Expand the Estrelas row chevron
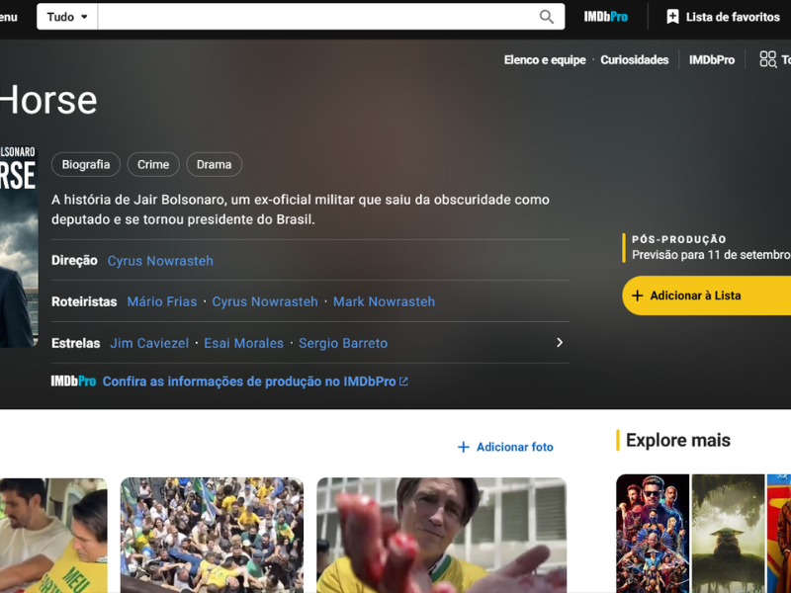791x593 pixels. coord(560,342)
